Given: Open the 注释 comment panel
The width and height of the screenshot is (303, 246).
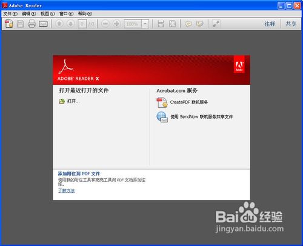Looking at the screenshot, I should click(270, 24).
